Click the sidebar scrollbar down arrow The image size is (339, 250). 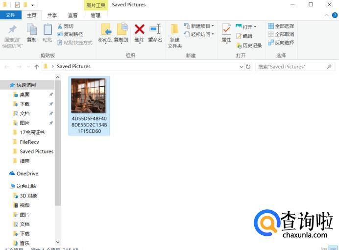click(58, 242)
